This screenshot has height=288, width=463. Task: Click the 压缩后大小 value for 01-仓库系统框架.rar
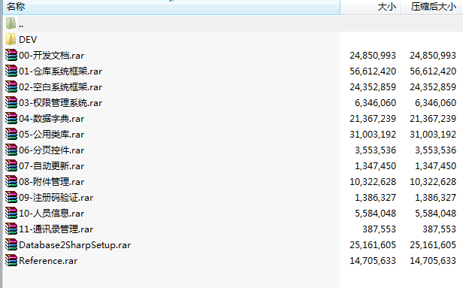point(433,71)
